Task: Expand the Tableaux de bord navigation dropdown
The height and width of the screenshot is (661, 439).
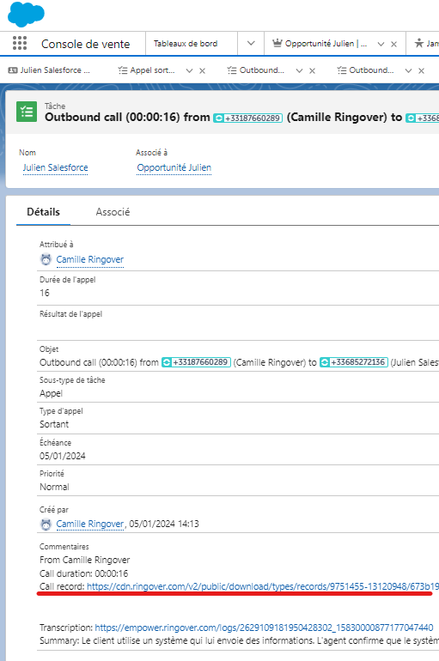Action: point(251,44)
